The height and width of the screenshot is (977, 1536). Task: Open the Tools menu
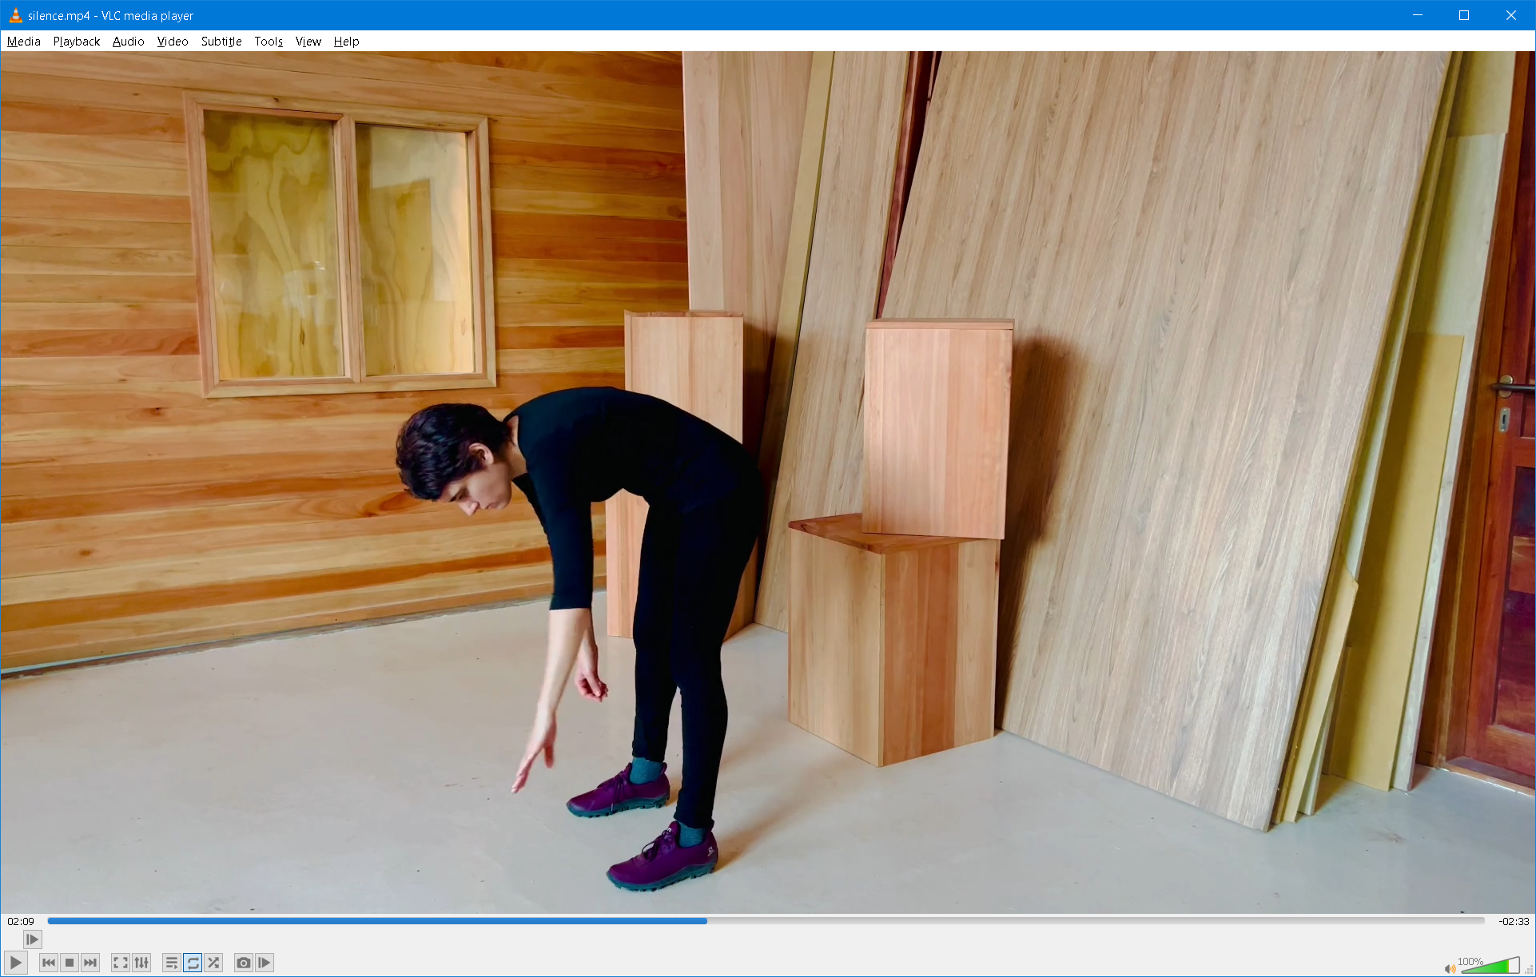[269, 42]
